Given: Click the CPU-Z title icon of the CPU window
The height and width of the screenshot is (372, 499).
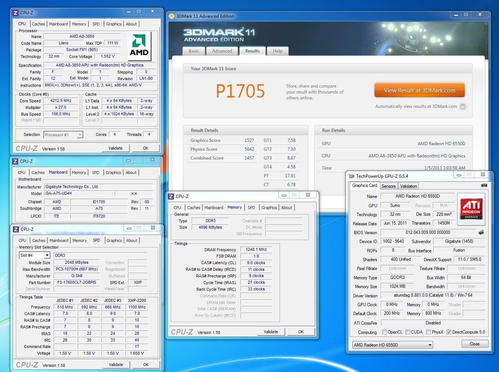Looking at the screenshot, I should pyautogui.click(x=16, y=13).
